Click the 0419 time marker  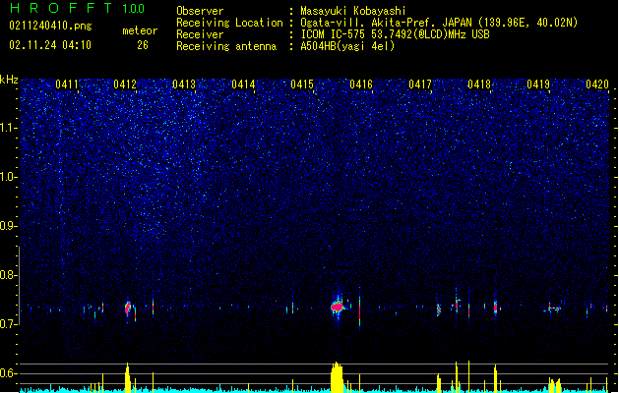tap(538, 84)
